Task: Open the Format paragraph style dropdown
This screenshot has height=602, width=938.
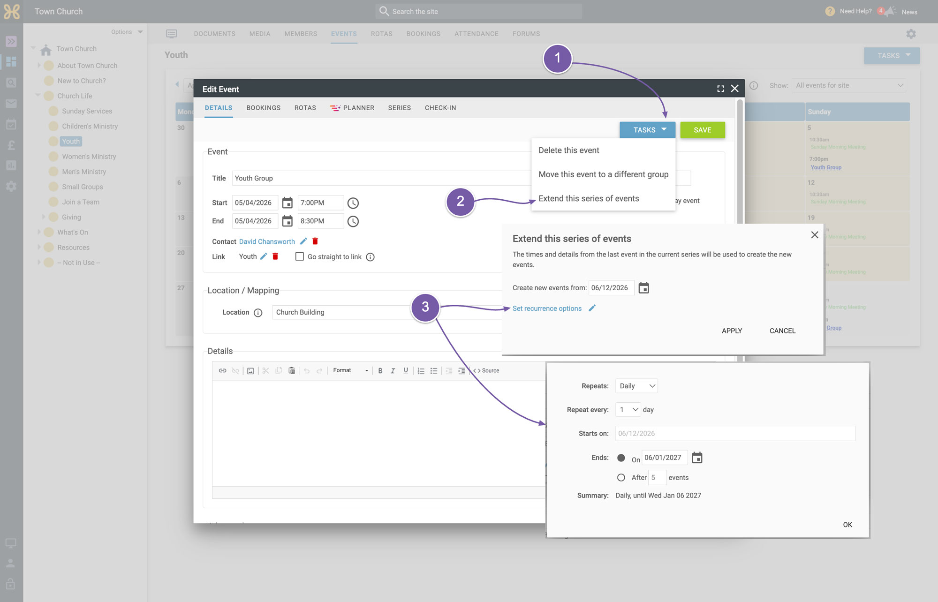Action: [x=350, y=370]
